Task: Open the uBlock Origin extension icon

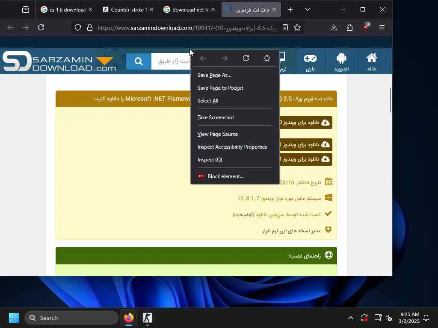Action: [366, 27]
